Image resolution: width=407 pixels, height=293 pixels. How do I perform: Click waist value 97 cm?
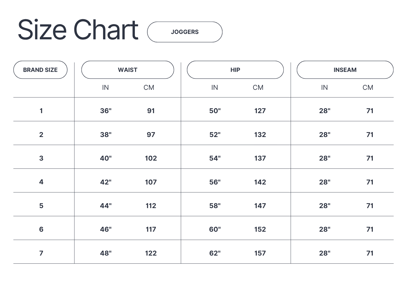151,135
